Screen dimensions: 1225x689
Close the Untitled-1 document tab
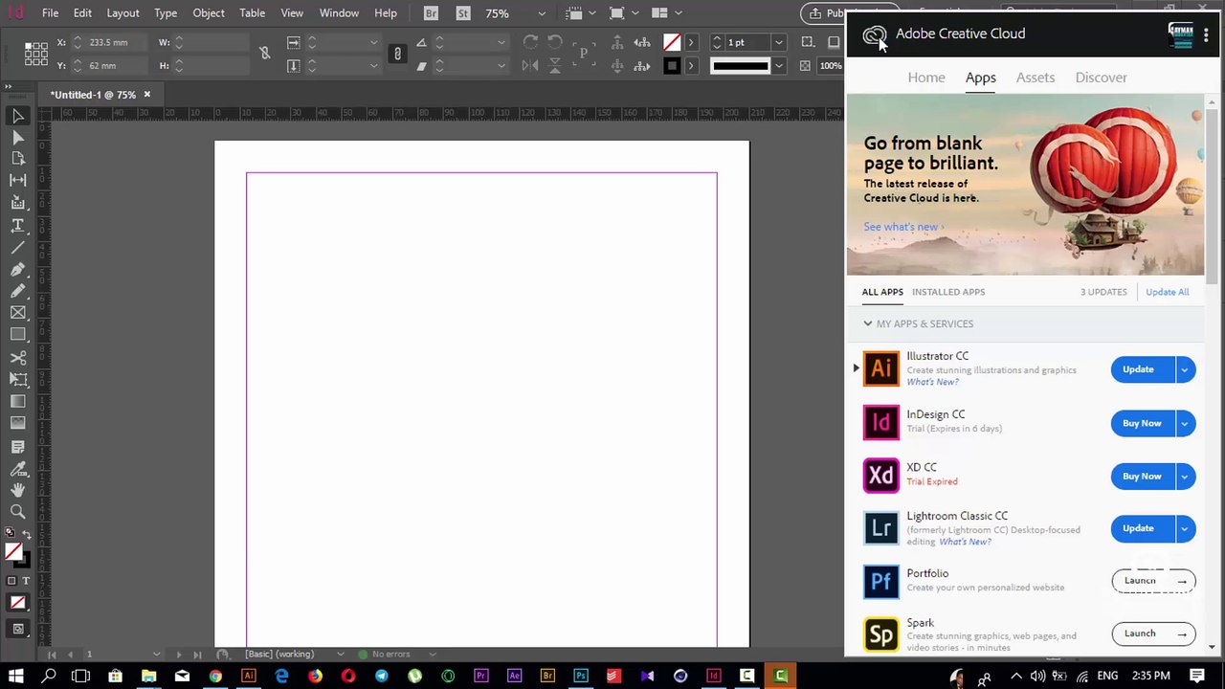(x=147, y=95)
